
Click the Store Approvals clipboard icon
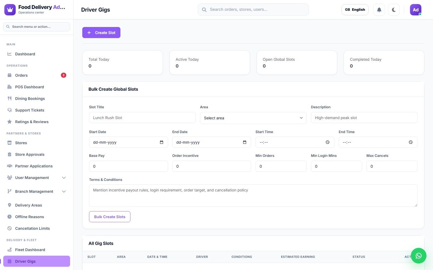point(9,154)
